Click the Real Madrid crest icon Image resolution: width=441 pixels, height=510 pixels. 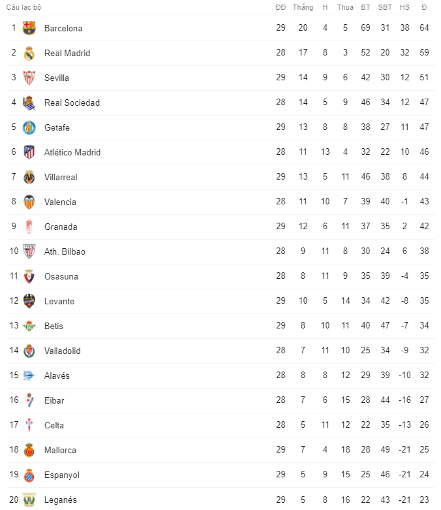coord(29,53)
